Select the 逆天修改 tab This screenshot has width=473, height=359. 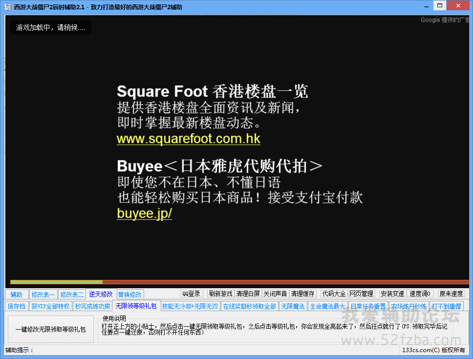pos(101,294)
